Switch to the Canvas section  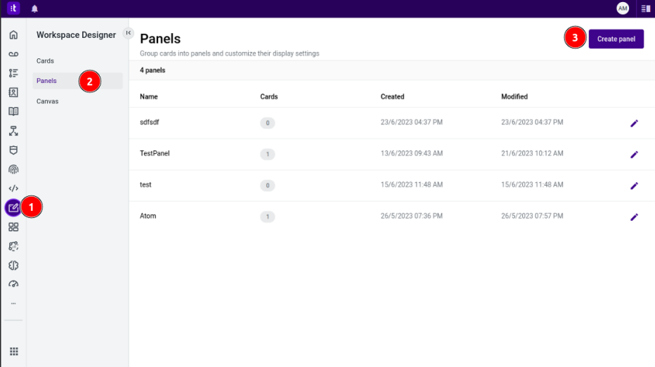(47, 101)
